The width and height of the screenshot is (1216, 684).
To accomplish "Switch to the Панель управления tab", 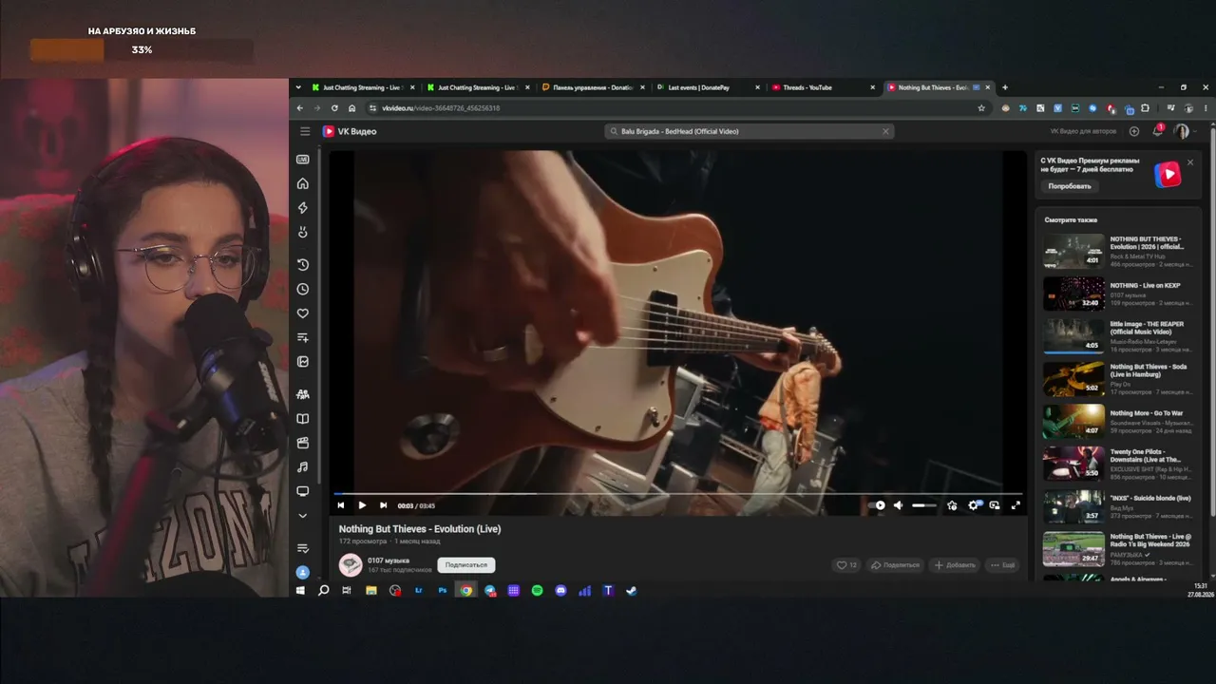I will point(594,87).
